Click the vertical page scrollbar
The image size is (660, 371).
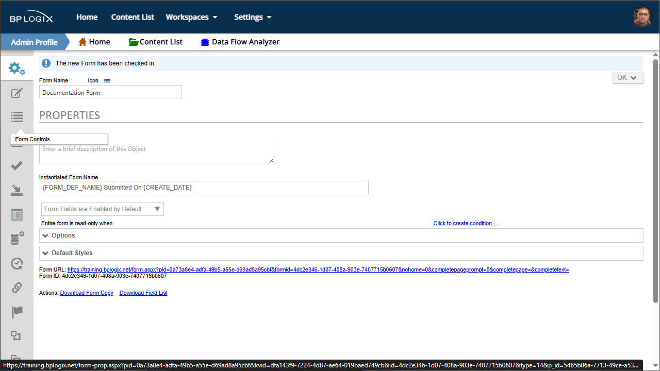[655, 180]
